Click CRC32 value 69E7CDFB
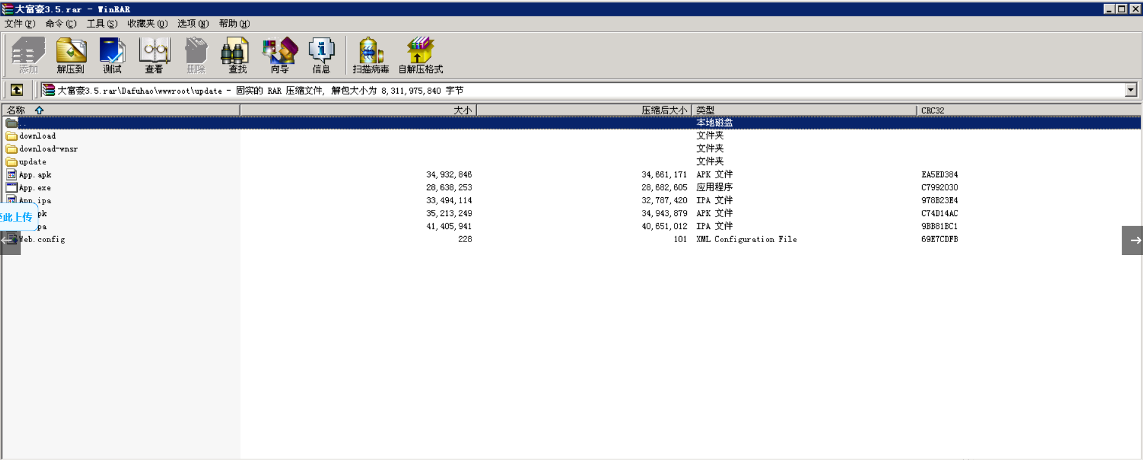The image size is (1143, 460). (939, 239)
